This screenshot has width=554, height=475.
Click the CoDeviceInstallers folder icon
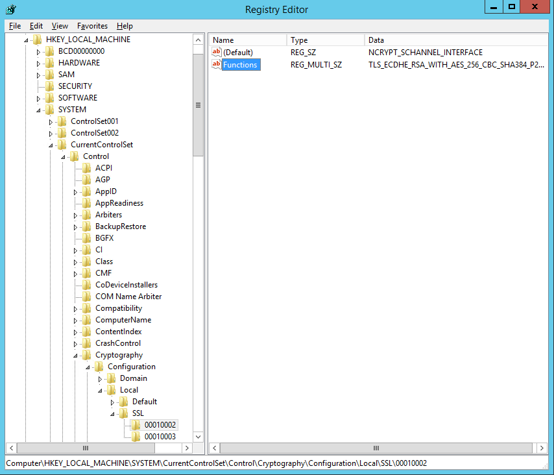(87, 284)
